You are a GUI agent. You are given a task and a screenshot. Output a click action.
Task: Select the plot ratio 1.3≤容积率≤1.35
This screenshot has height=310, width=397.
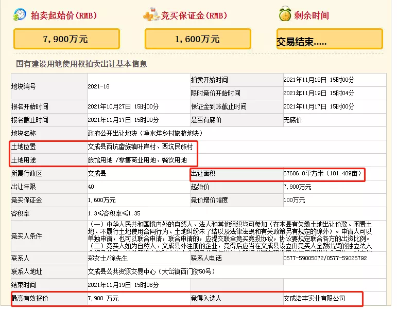[114, 213]
